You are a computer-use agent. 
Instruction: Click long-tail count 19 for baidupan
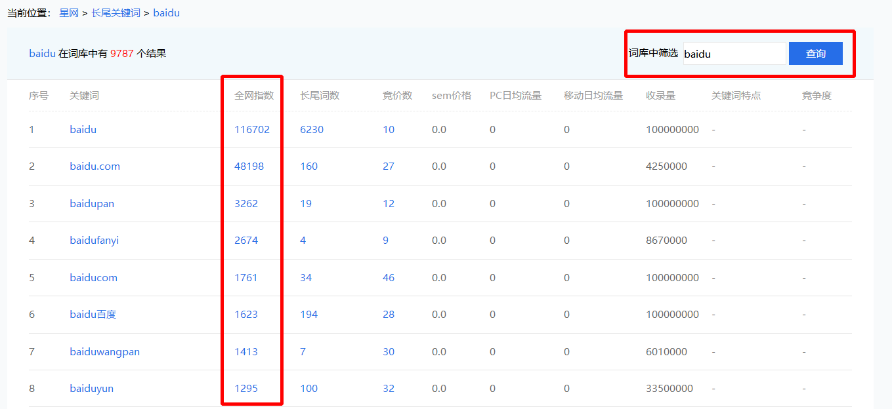point(306,204)
